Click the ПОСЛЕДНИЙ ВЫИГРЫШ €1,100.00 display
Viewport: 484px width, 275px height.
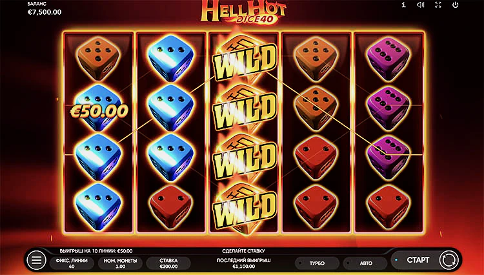[x=243, y=263]
